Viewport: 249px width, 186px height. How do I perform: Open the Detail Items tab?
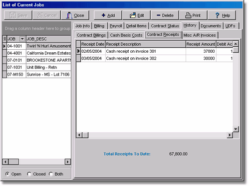click(x=136, y=26)
